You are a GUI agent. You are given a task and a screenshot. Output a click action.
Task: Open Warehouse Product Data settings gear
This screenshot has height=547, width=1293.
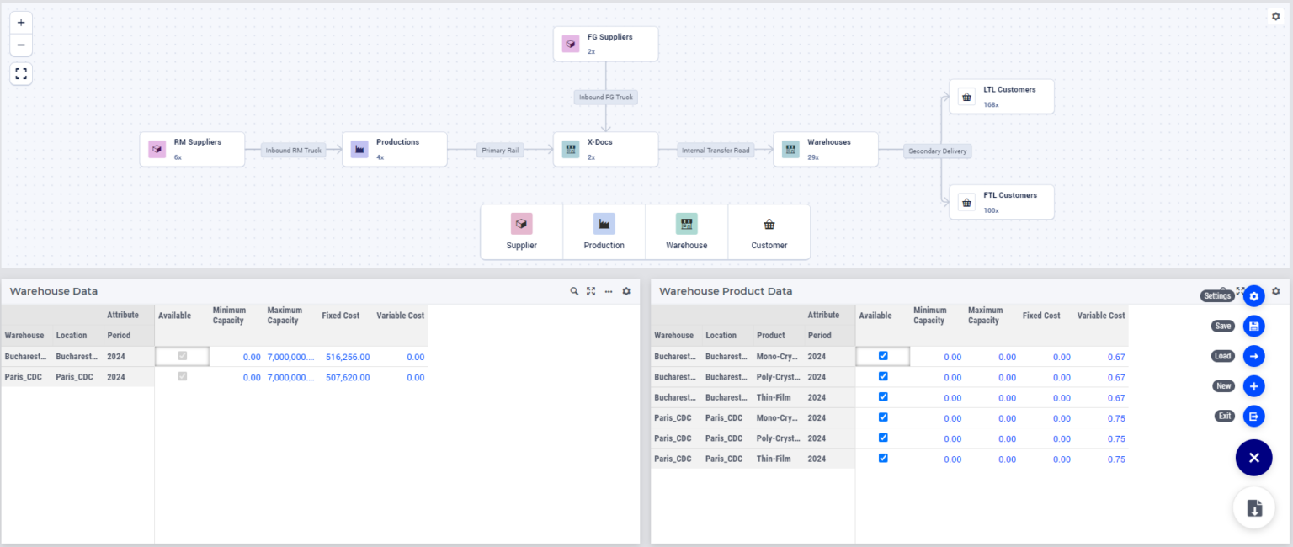tap(1275, 290)
